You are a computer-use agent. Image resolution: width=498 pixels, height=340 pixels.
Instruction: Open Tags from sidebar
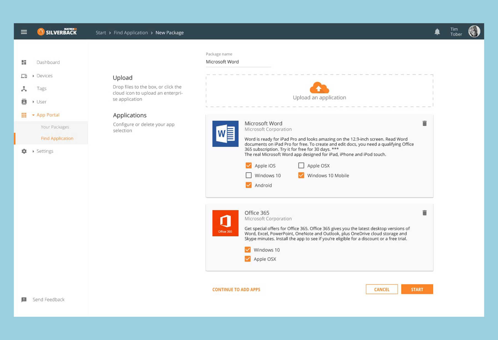[41, 88]
